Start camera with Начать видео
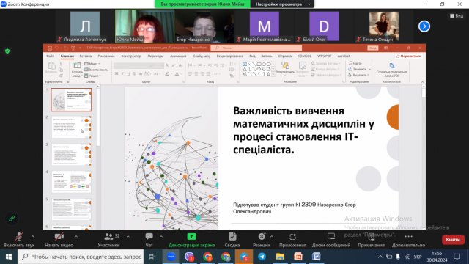The width and height of the screenshot is (469, 264). click(x=59, y=240)
